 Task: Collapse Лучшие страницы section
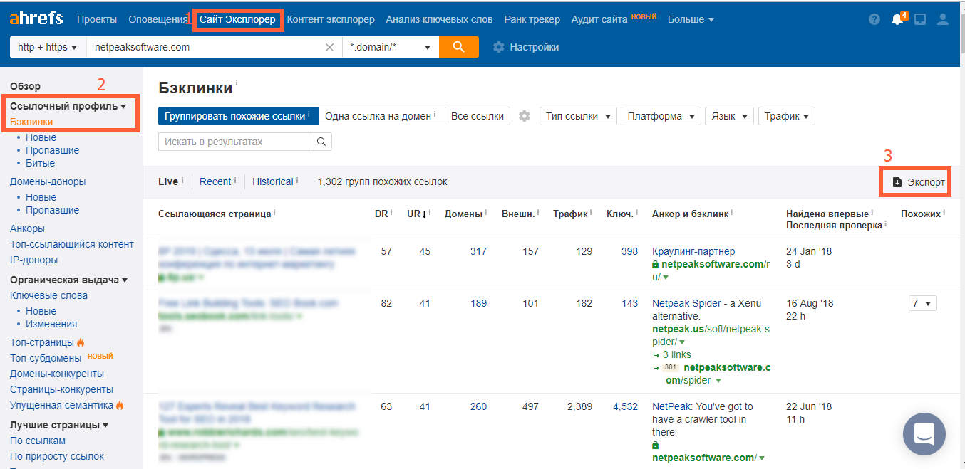click(x=59, y=425)
